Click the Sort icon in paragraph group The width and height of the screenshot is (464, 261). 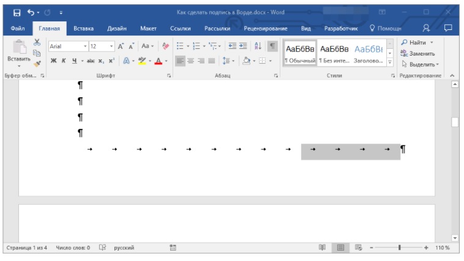pos(258,46)
